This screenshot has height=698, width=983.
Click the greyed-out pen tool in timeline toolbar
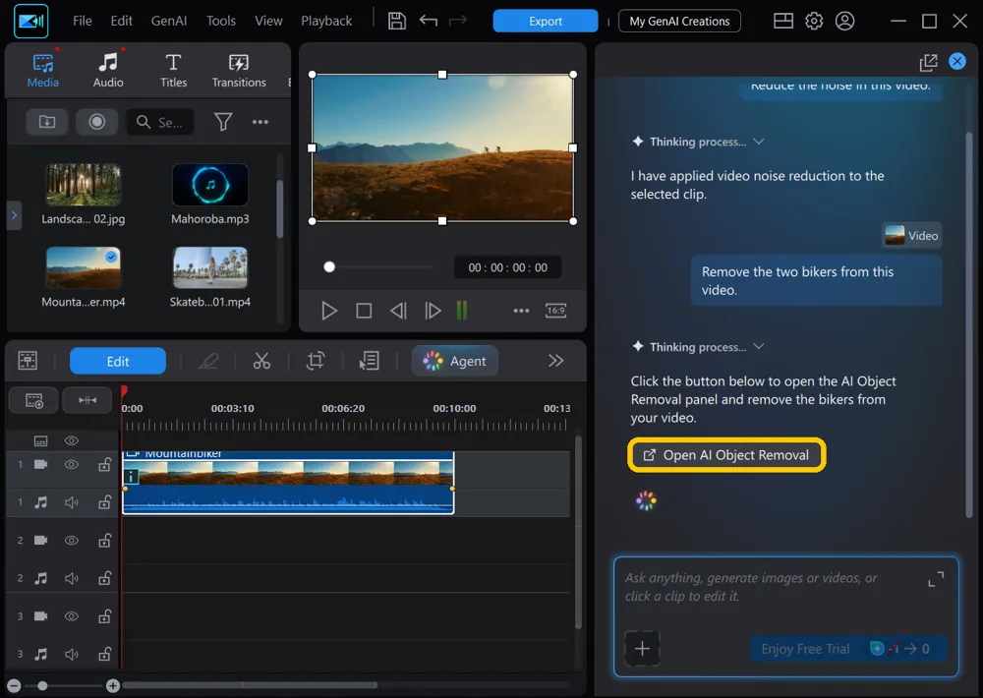[208, 361]
